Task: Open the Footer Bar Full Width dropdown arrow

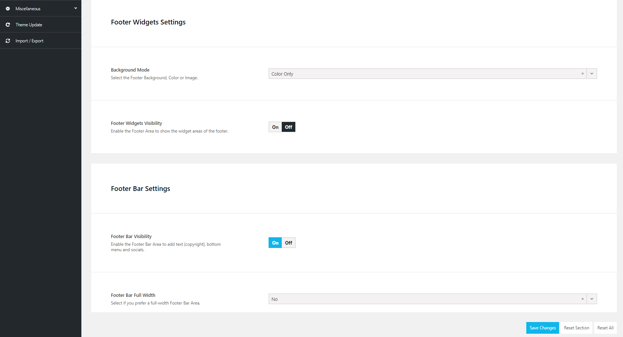Action: [x=592, y=299]
